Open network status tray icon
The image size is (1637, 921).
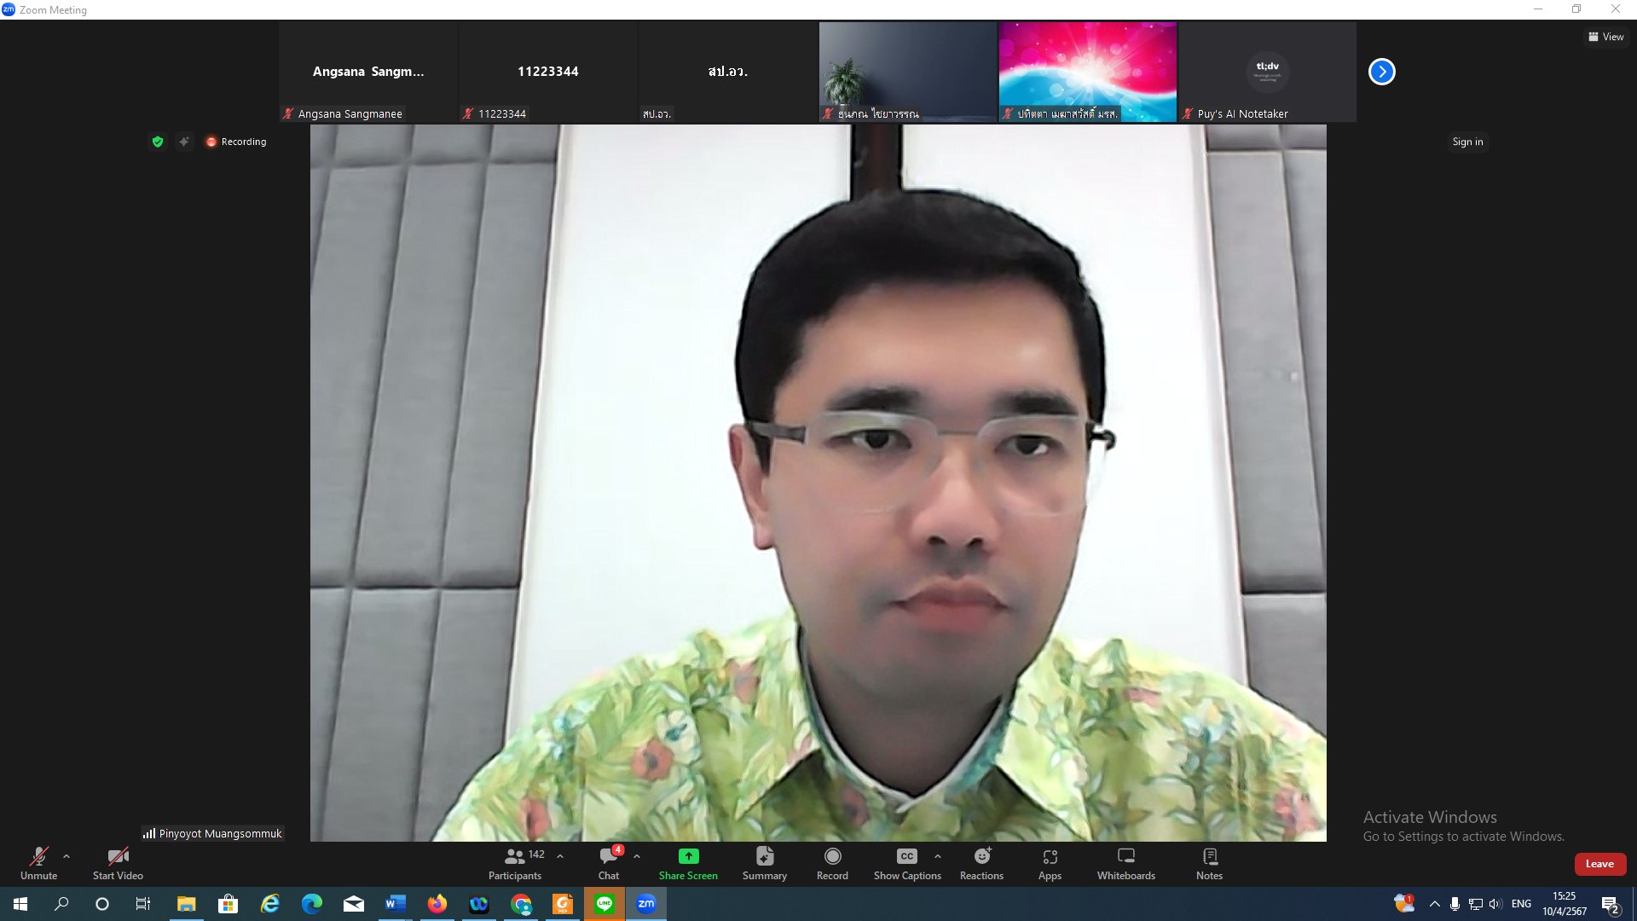(1475, 904)
